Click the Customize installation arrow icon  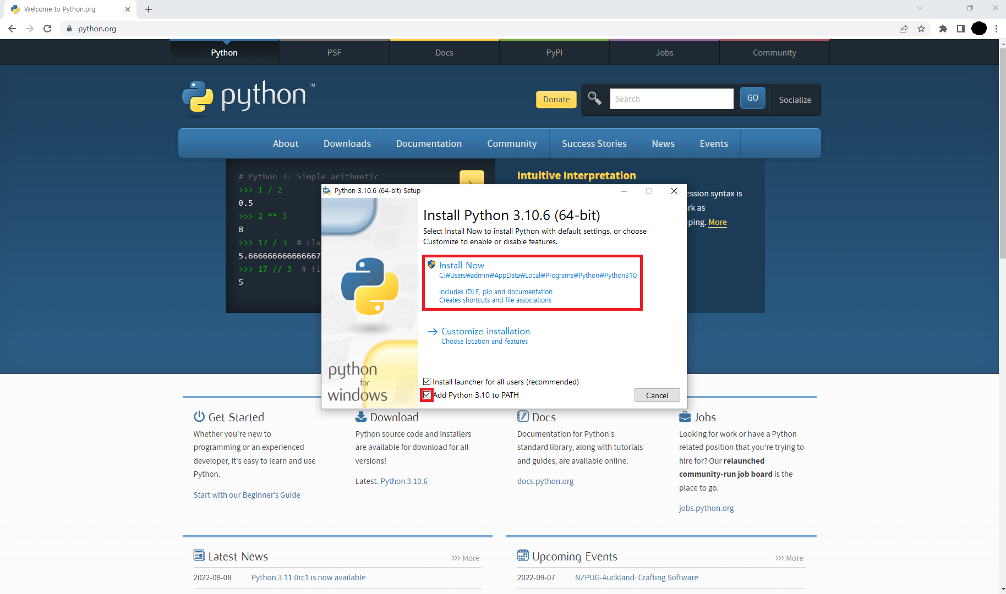433,331
